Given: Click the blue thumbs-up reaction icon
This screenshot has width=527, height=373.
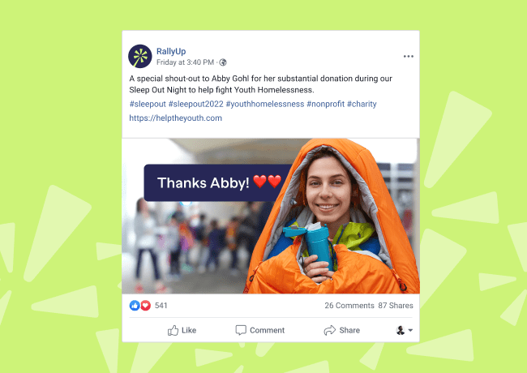Looking at the screenshot, I should coord(135,306).
